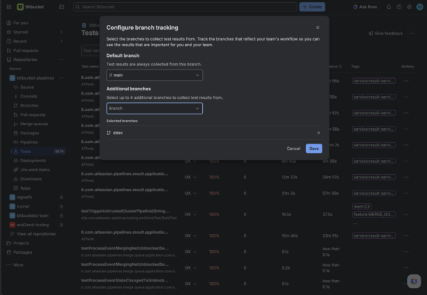This screenshot has height=295, width=427.
Task: Click the Create button
Action: [x=312, y=7]
